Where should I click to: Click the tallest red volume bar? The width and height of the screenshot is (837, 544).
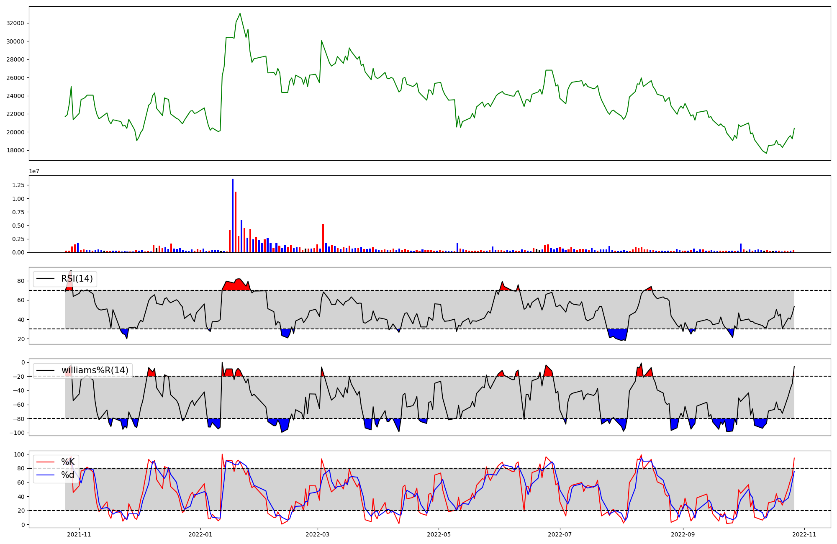pos(236,222)
